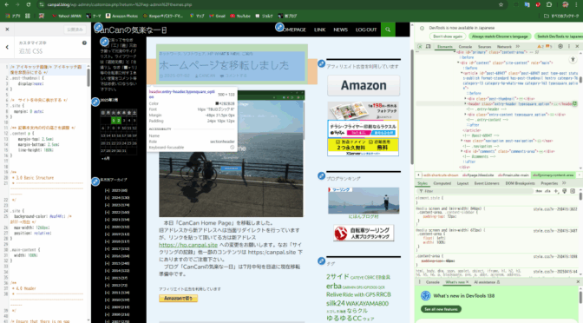Click the edit pencil on the affiliate notice widget

tap(322, 63)
